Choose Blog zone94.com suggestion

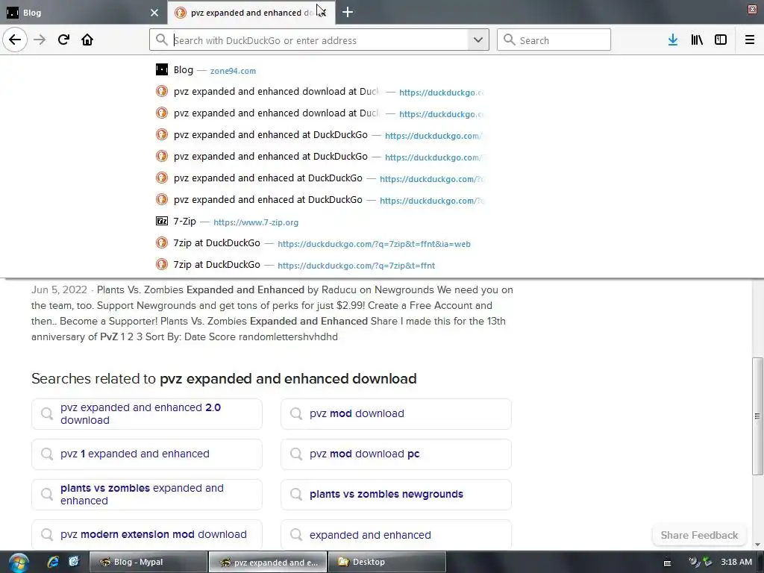click(319, 69)
